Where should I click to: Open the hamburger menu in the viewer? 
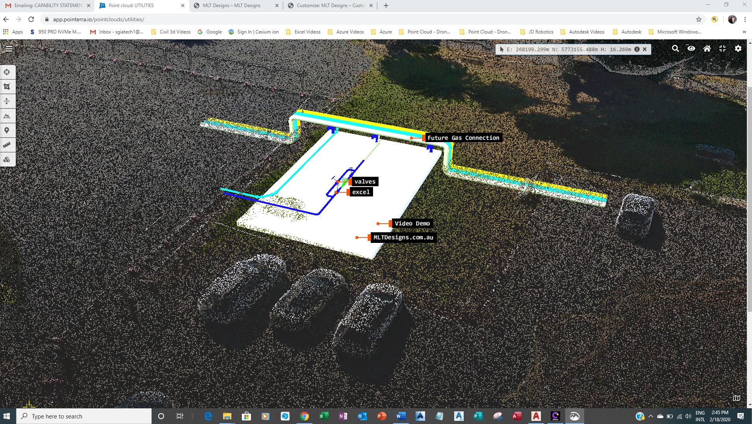coord(9,49)
